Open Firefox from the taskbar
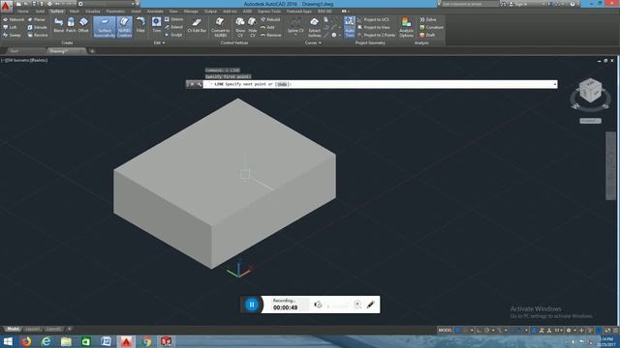The height and width of the screenshot is (348, 620). click(x=26, y=341)
